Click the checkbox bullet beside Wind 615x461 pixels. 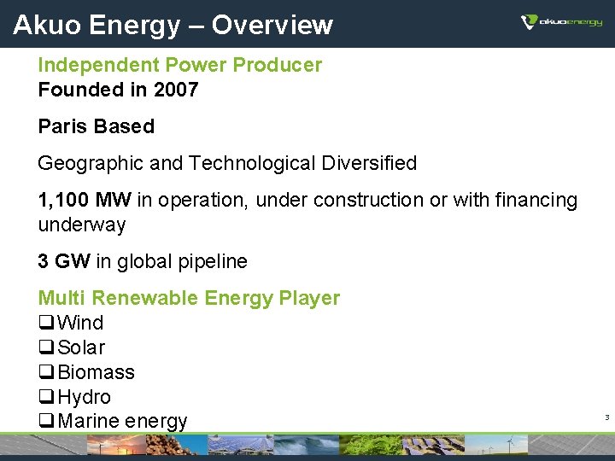tap(46, 322)
